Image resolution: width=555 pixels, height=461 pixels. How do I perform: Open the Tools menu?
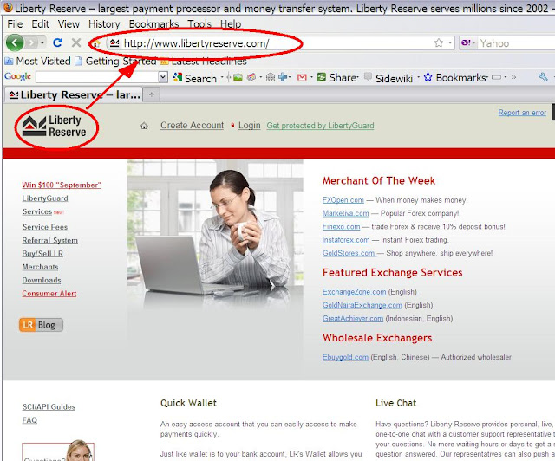[x=199, y=24]
